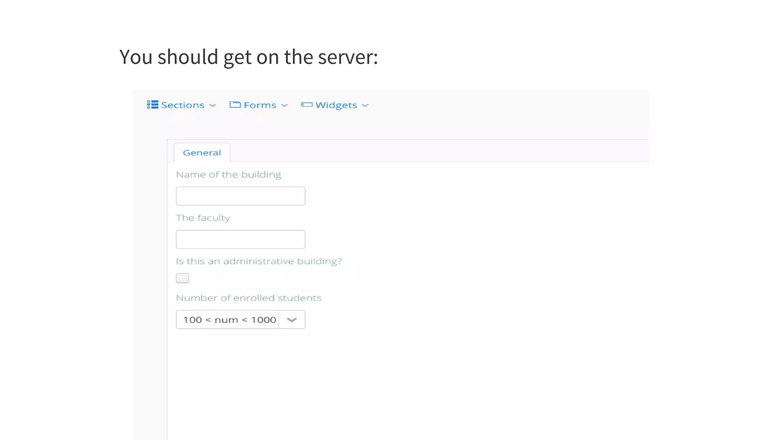Click the Forms folder icon
782x440 pixels.
pyautogui.click(x=235, y=105)
